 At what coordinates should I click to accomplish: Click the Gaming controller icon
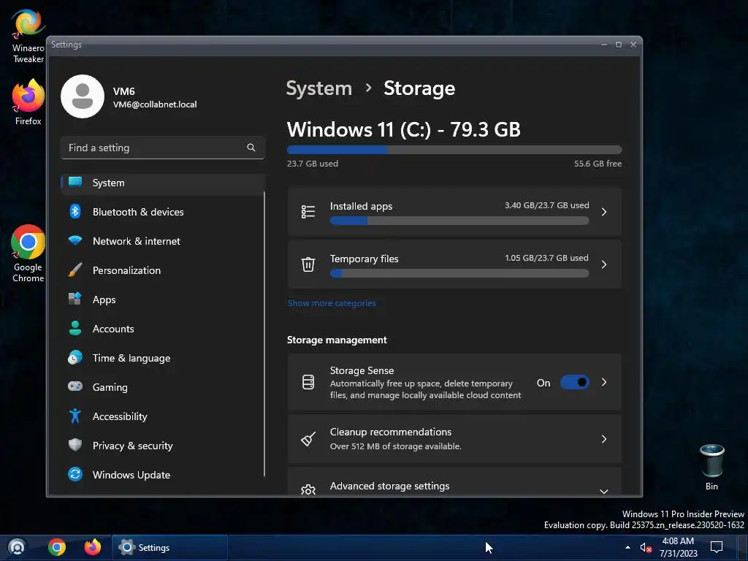(75, 386)
